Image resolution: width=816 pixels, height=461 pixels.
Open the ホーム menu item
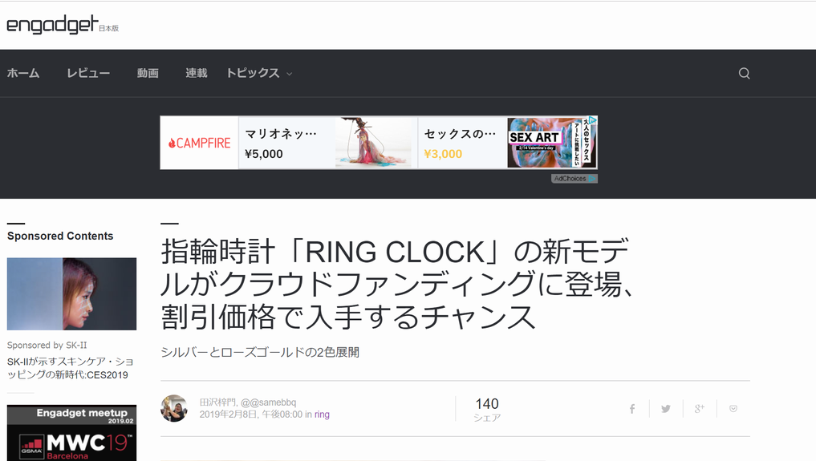point(23,73)
